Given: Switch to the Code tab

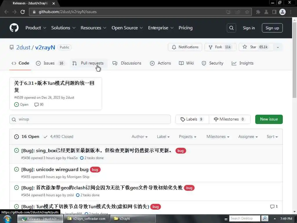Looking at the screenshot, I should 20,63.
